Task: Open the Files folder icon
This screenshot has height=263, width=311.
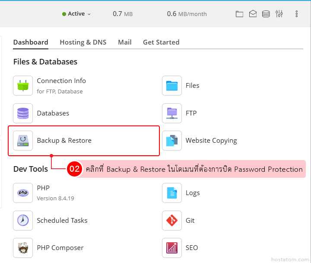Action: [172, 86]
